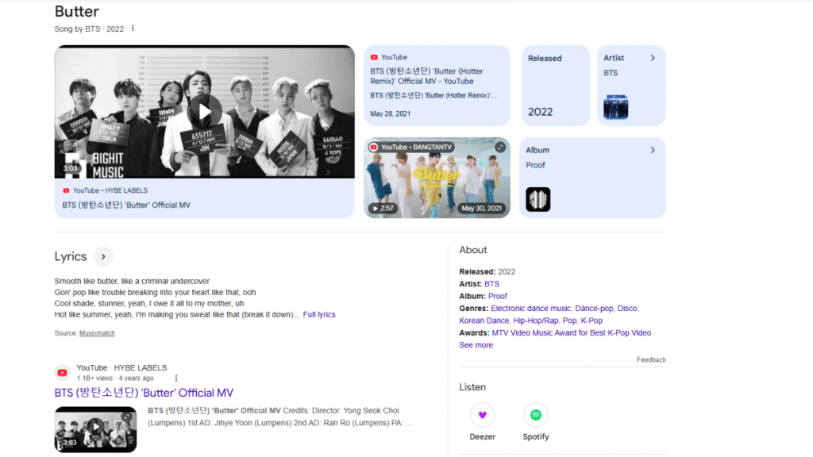Expand the Artist card chevron
The width and height of the screenshot is (813, 457).
pyautogui.click(x=653, y=58)
